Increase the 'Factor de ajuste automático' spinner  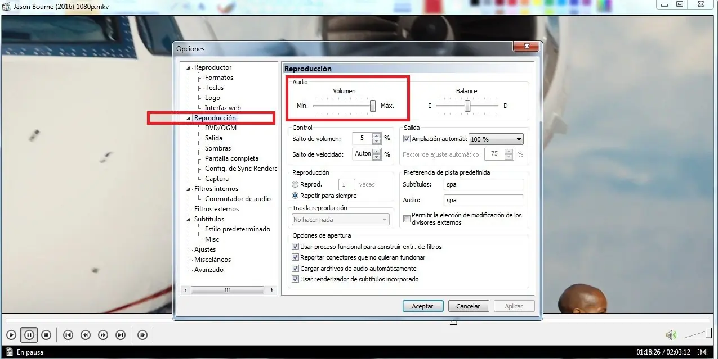tap(509, 151)
